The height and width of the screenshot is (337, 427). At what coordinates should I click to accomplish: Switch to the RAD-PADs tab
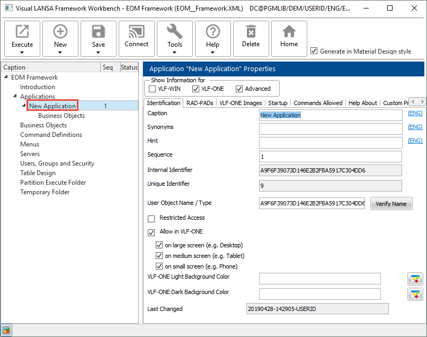[x=200, y=103]
